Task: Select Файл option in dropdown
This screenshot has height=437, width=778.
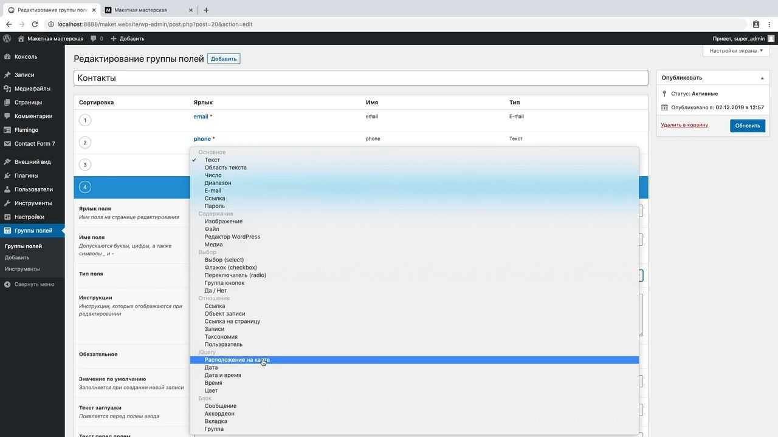Action: [x=415, y=229]
